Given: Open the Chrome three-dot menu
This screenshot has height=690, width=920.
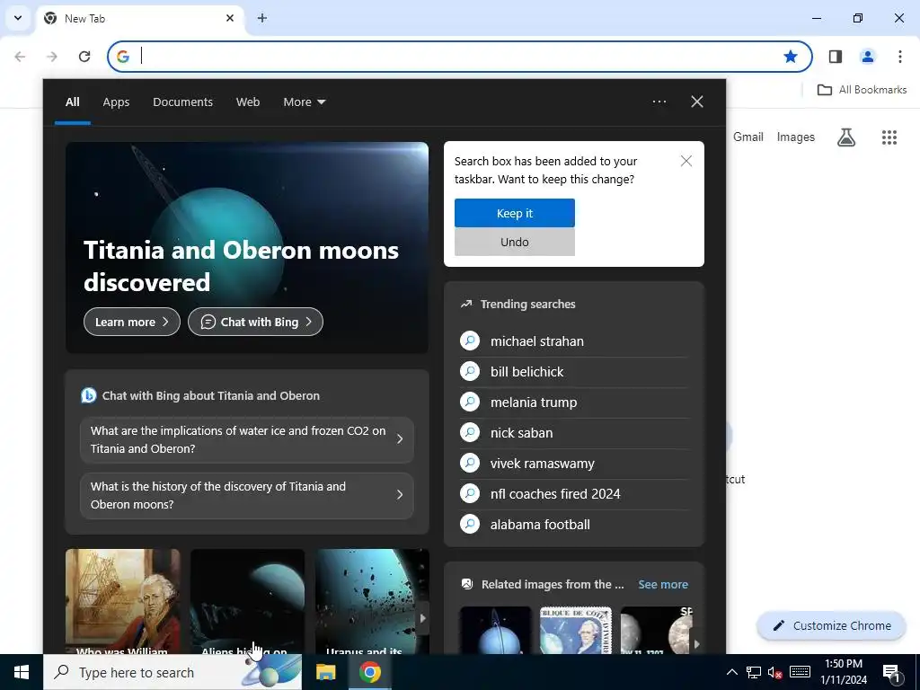Looking at the screenshot, I should pos(899,57).
